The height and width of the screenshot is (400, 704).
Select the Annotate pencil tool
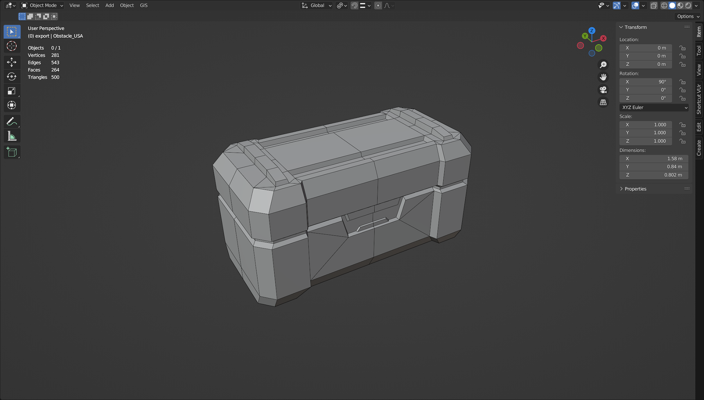click(x=12, y=121)
